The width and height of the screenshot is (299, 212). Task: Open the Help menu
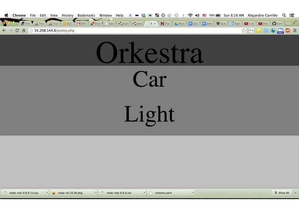point(120,15)
